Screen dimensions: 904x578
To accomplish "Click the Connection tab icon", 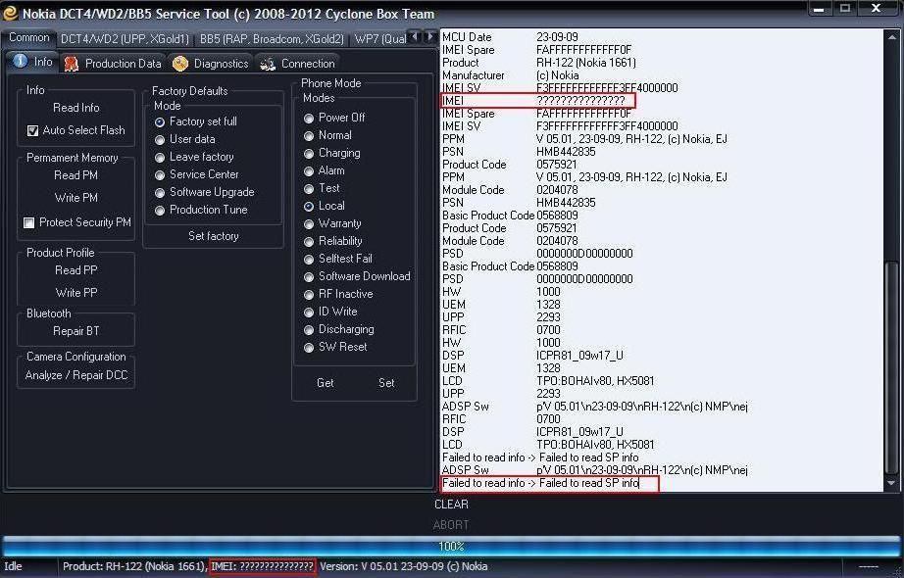I will [268, 64].
